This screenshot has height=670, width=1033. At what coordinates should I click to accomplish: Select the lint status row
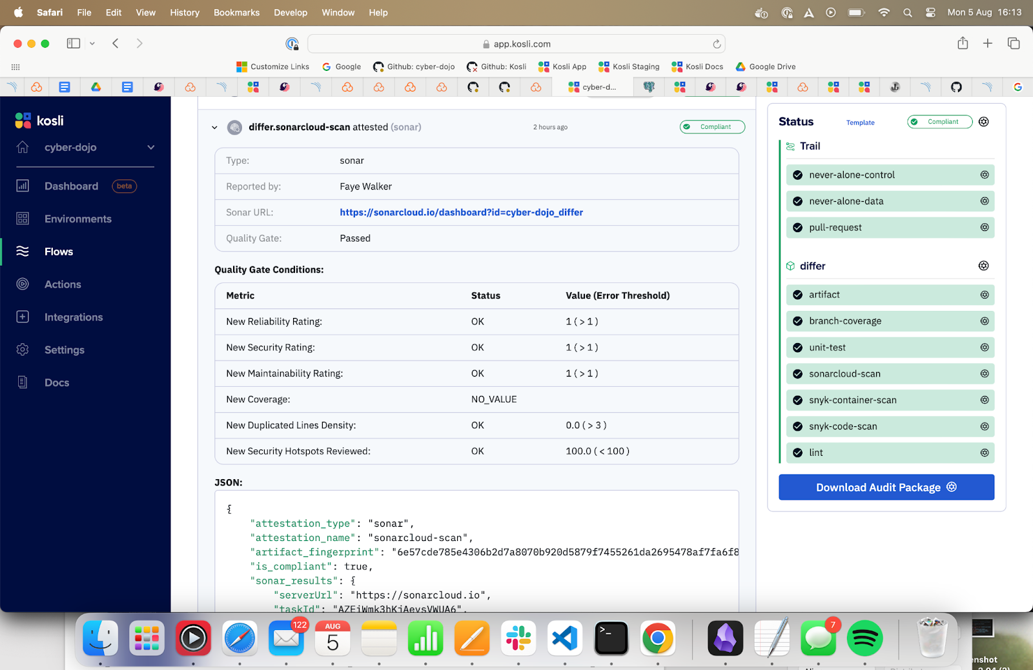click(x=890, y=453)
